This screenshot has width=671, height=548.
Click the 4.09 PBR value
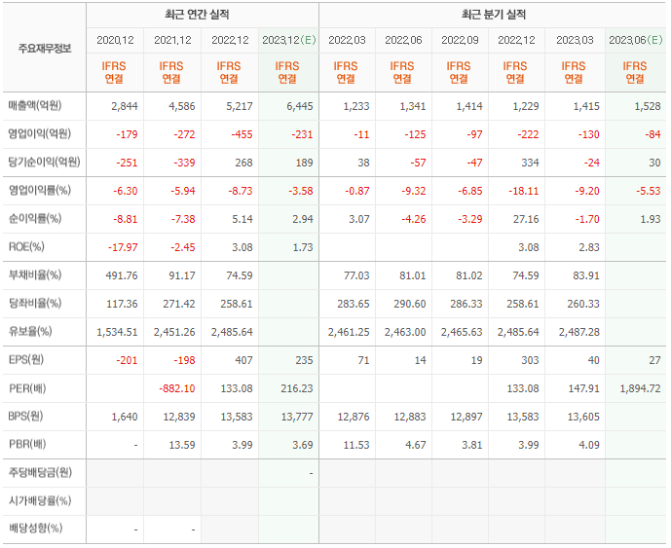click(x=589, y=445)
